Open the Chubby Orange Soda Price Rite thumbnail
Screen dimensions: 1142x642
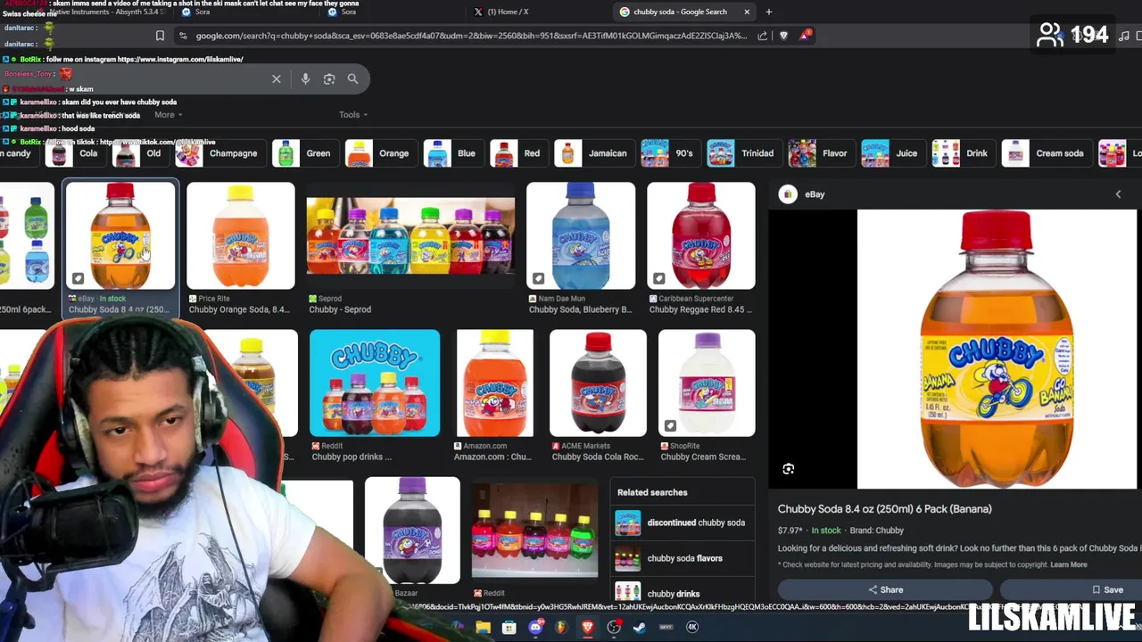coord(241,236)
